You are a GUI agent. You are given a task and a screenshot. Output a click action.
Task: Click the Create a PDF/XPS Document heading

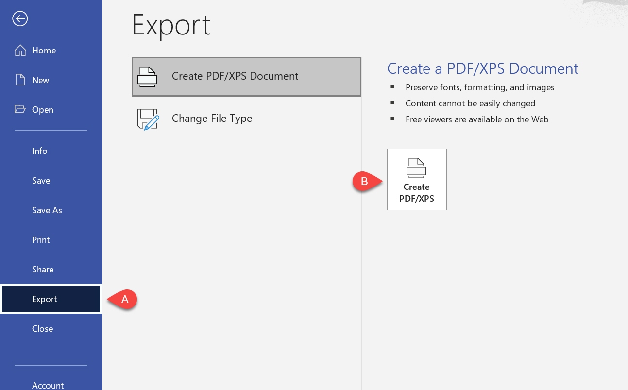[x=483, y=68]
